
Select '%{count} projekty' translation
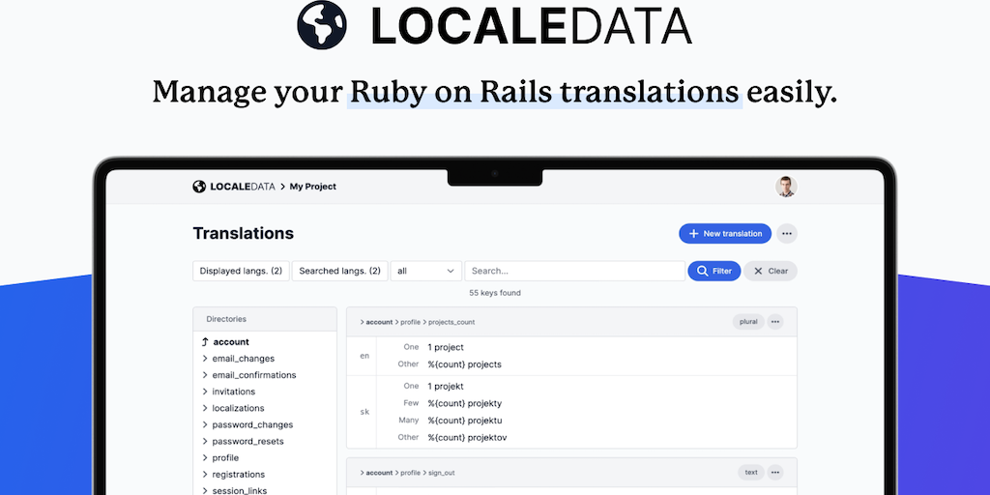click(x=465, y=403)
